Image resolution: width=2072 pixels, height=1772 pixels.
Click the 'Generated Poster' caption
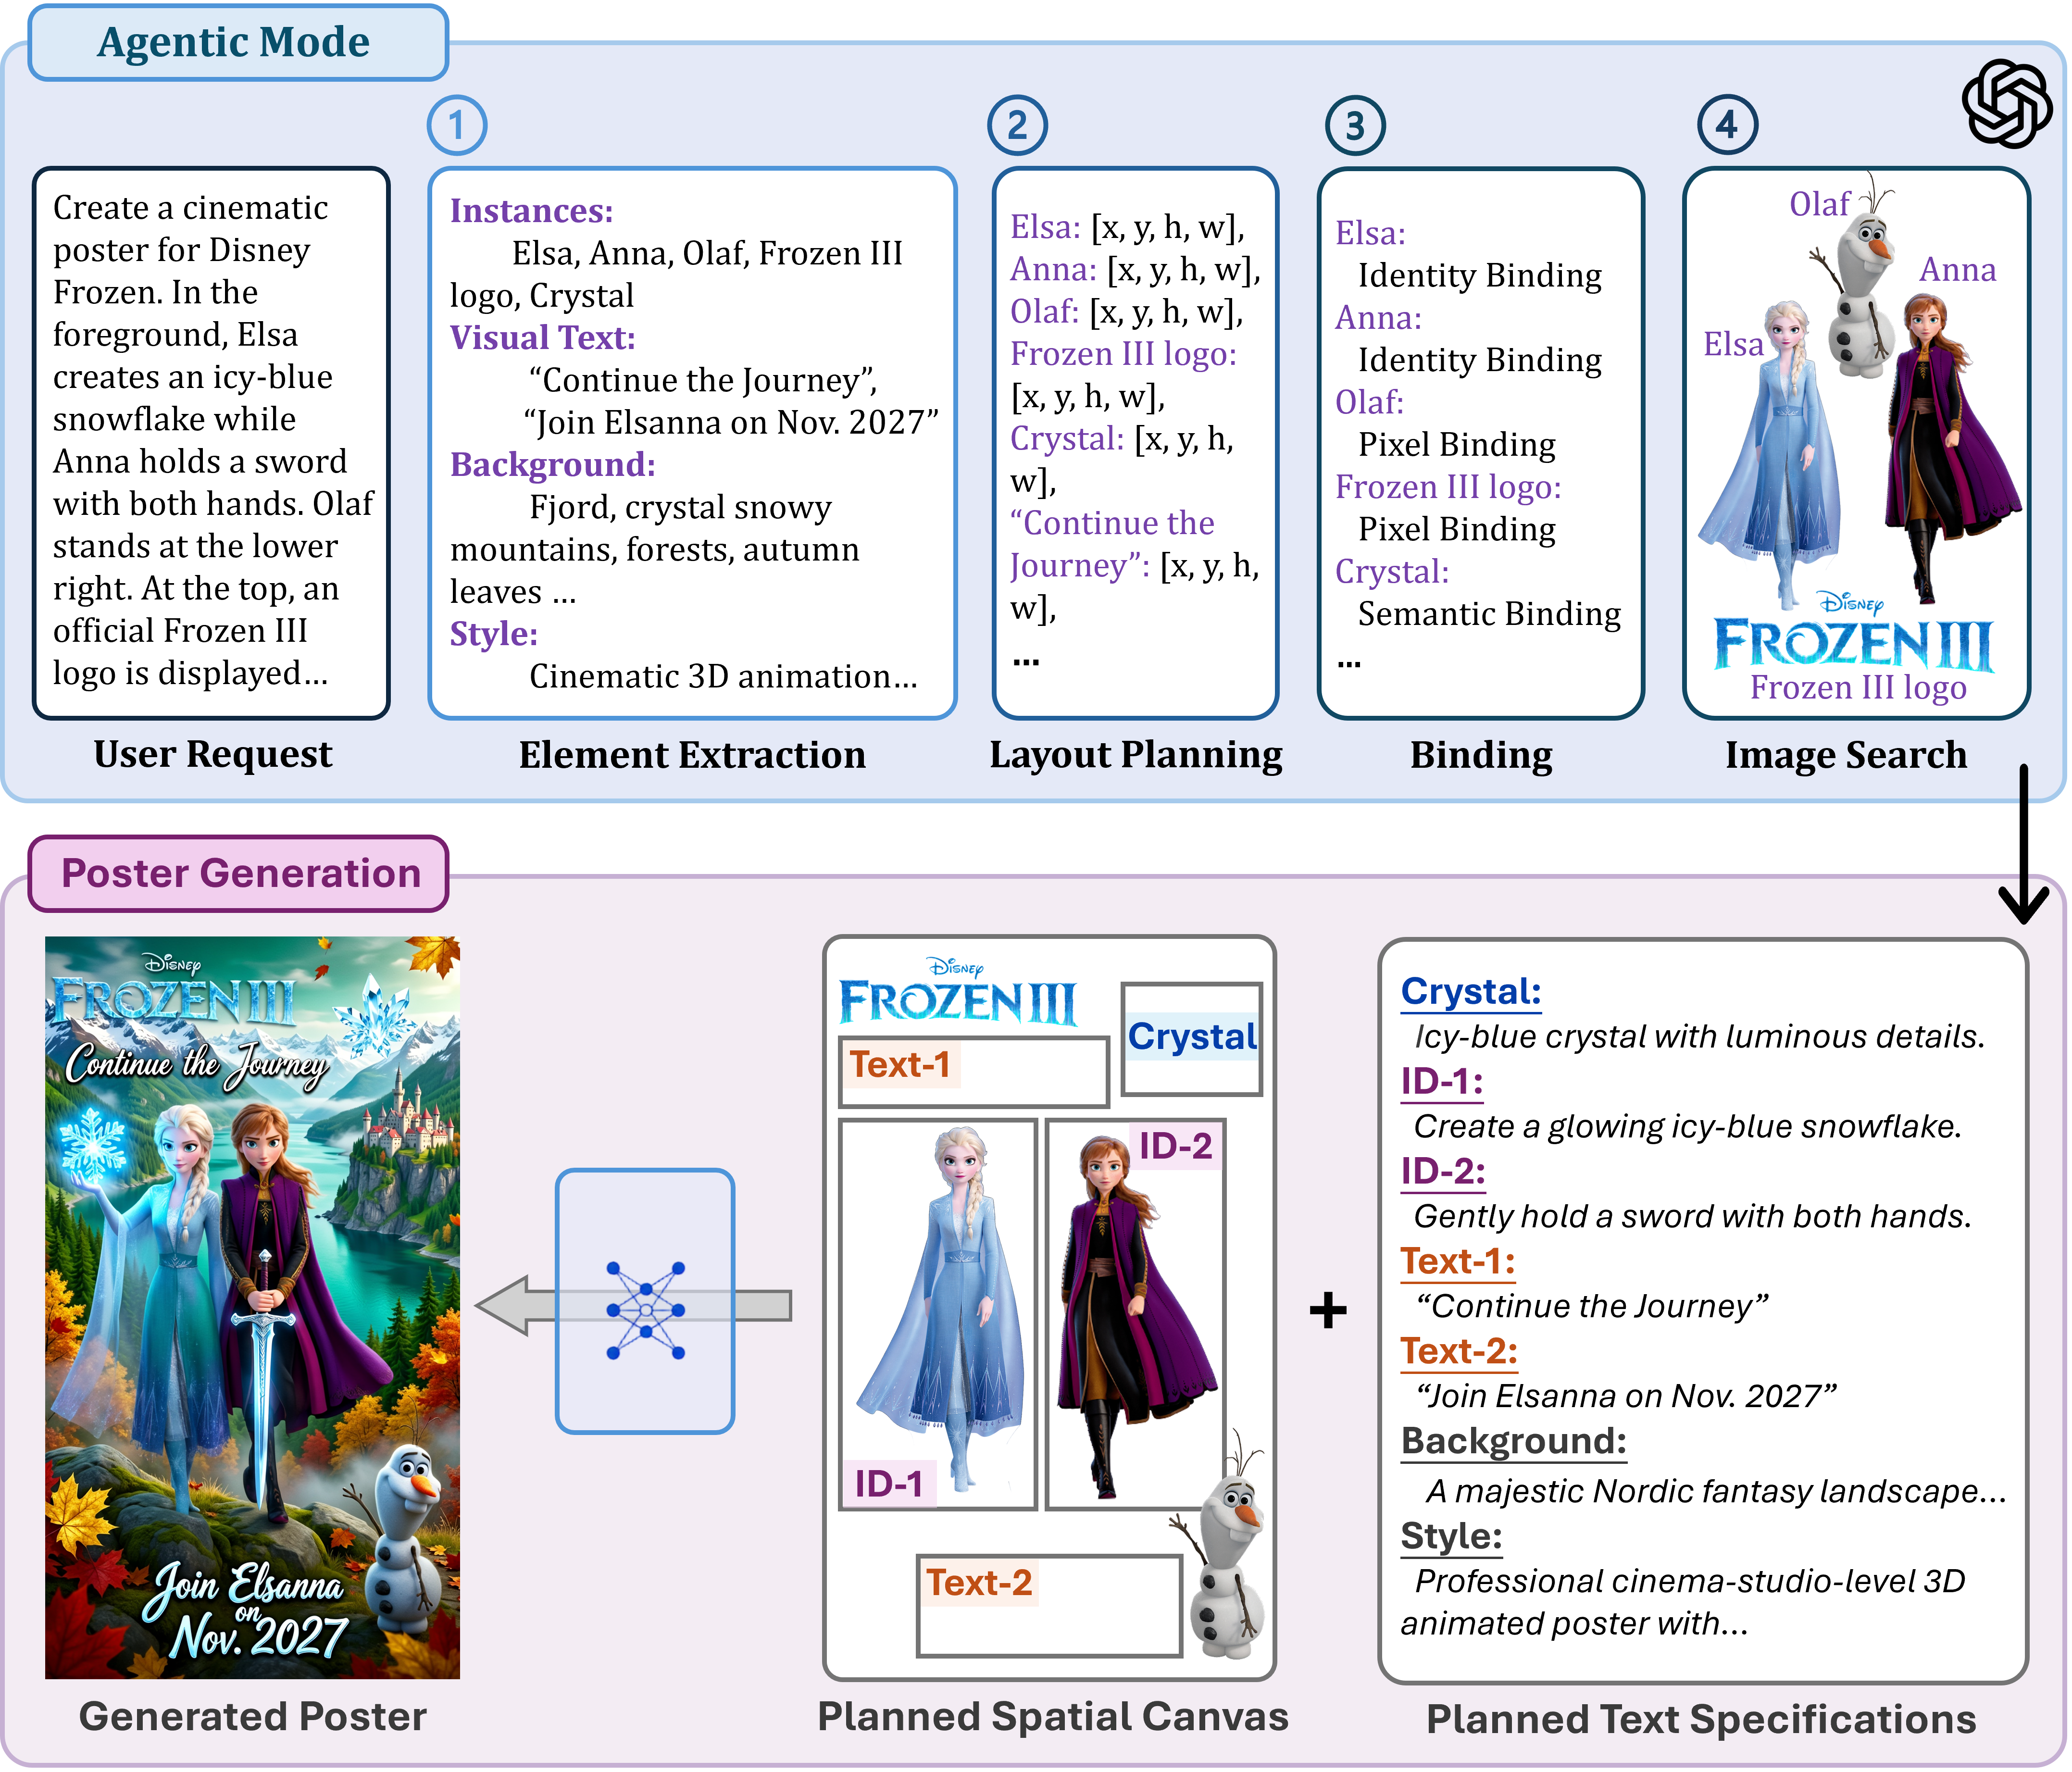coord(252,1717)
